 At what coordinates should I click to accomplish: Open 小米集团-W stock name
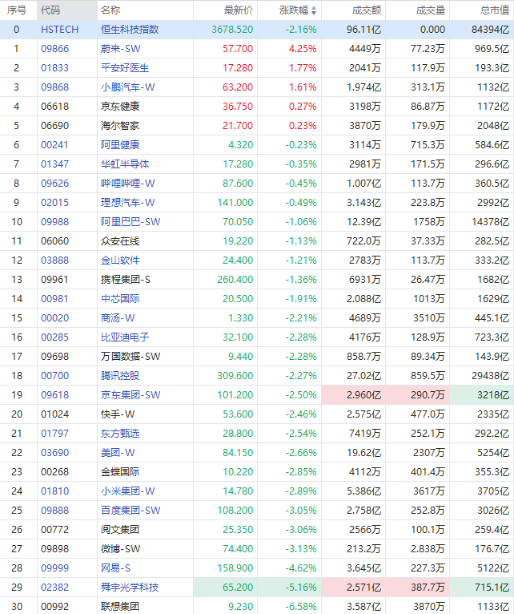coord(127,491)
